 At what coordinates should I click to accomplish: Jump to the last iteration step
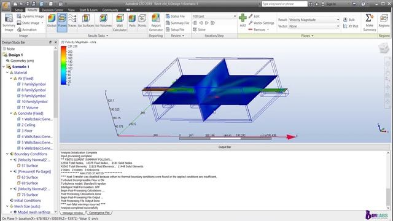click(213, 23)
